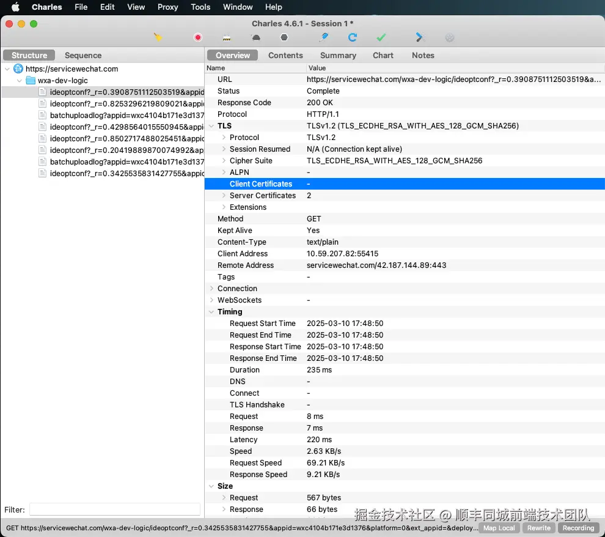Expand the Size Response row
This screenshot has width=605, height=537.
pos(224,509)
